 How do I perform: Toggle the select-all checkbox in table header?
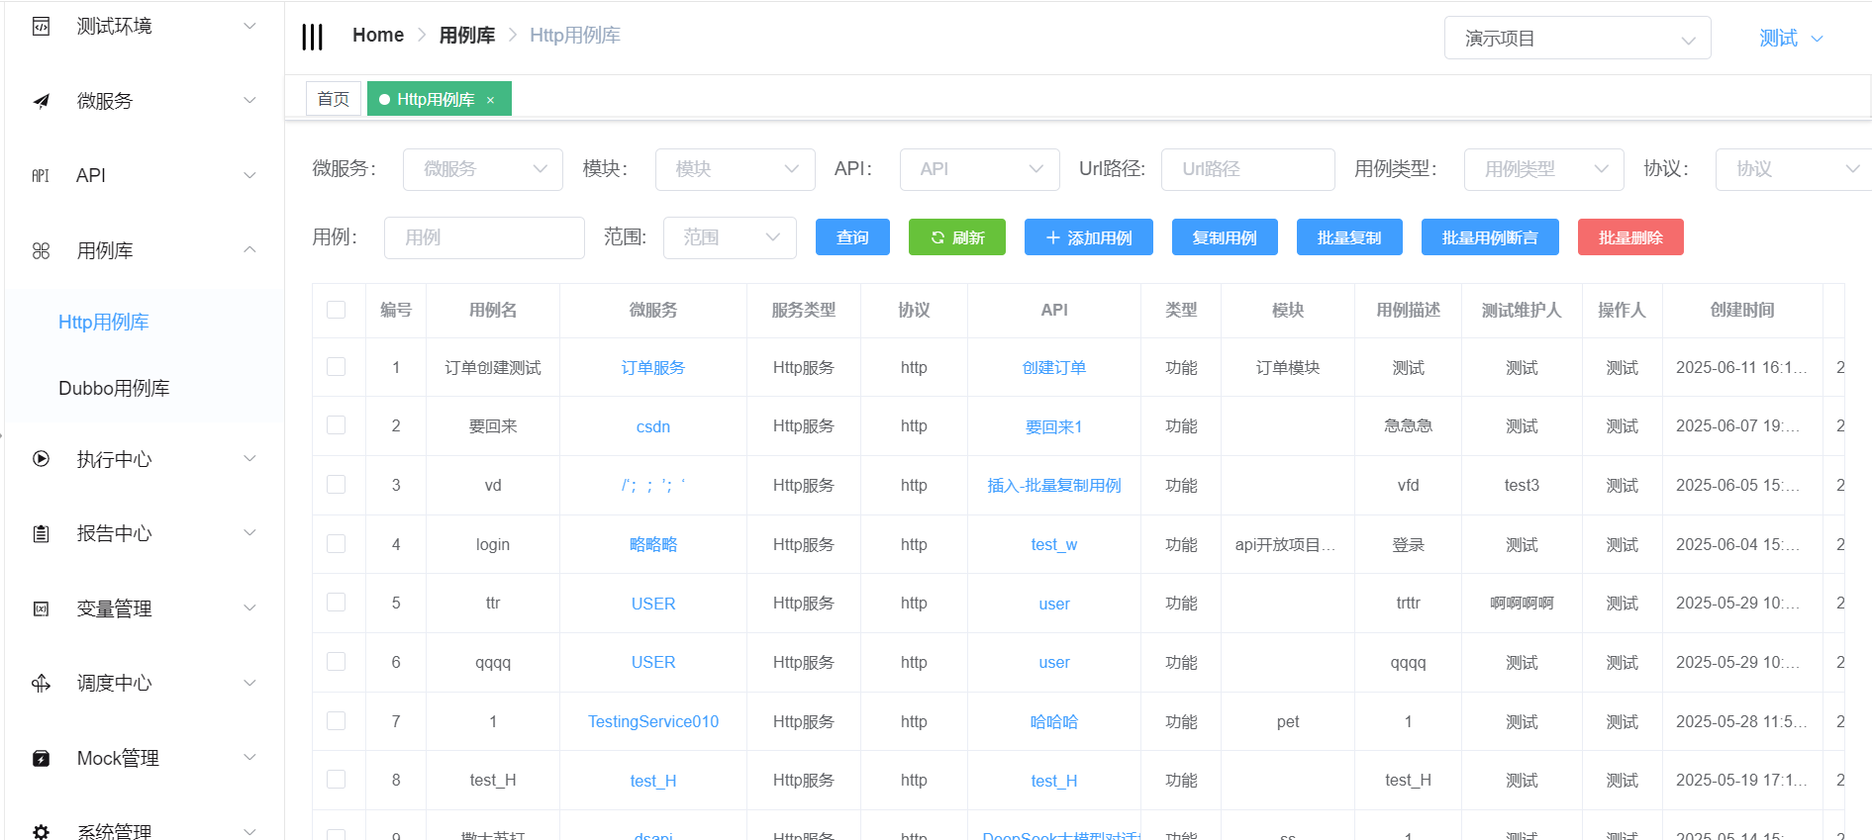pos(337,310)
